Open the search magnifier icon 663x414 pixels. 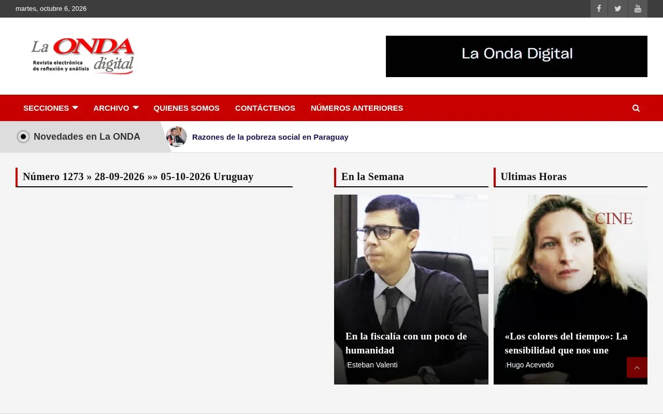[636, 108]
